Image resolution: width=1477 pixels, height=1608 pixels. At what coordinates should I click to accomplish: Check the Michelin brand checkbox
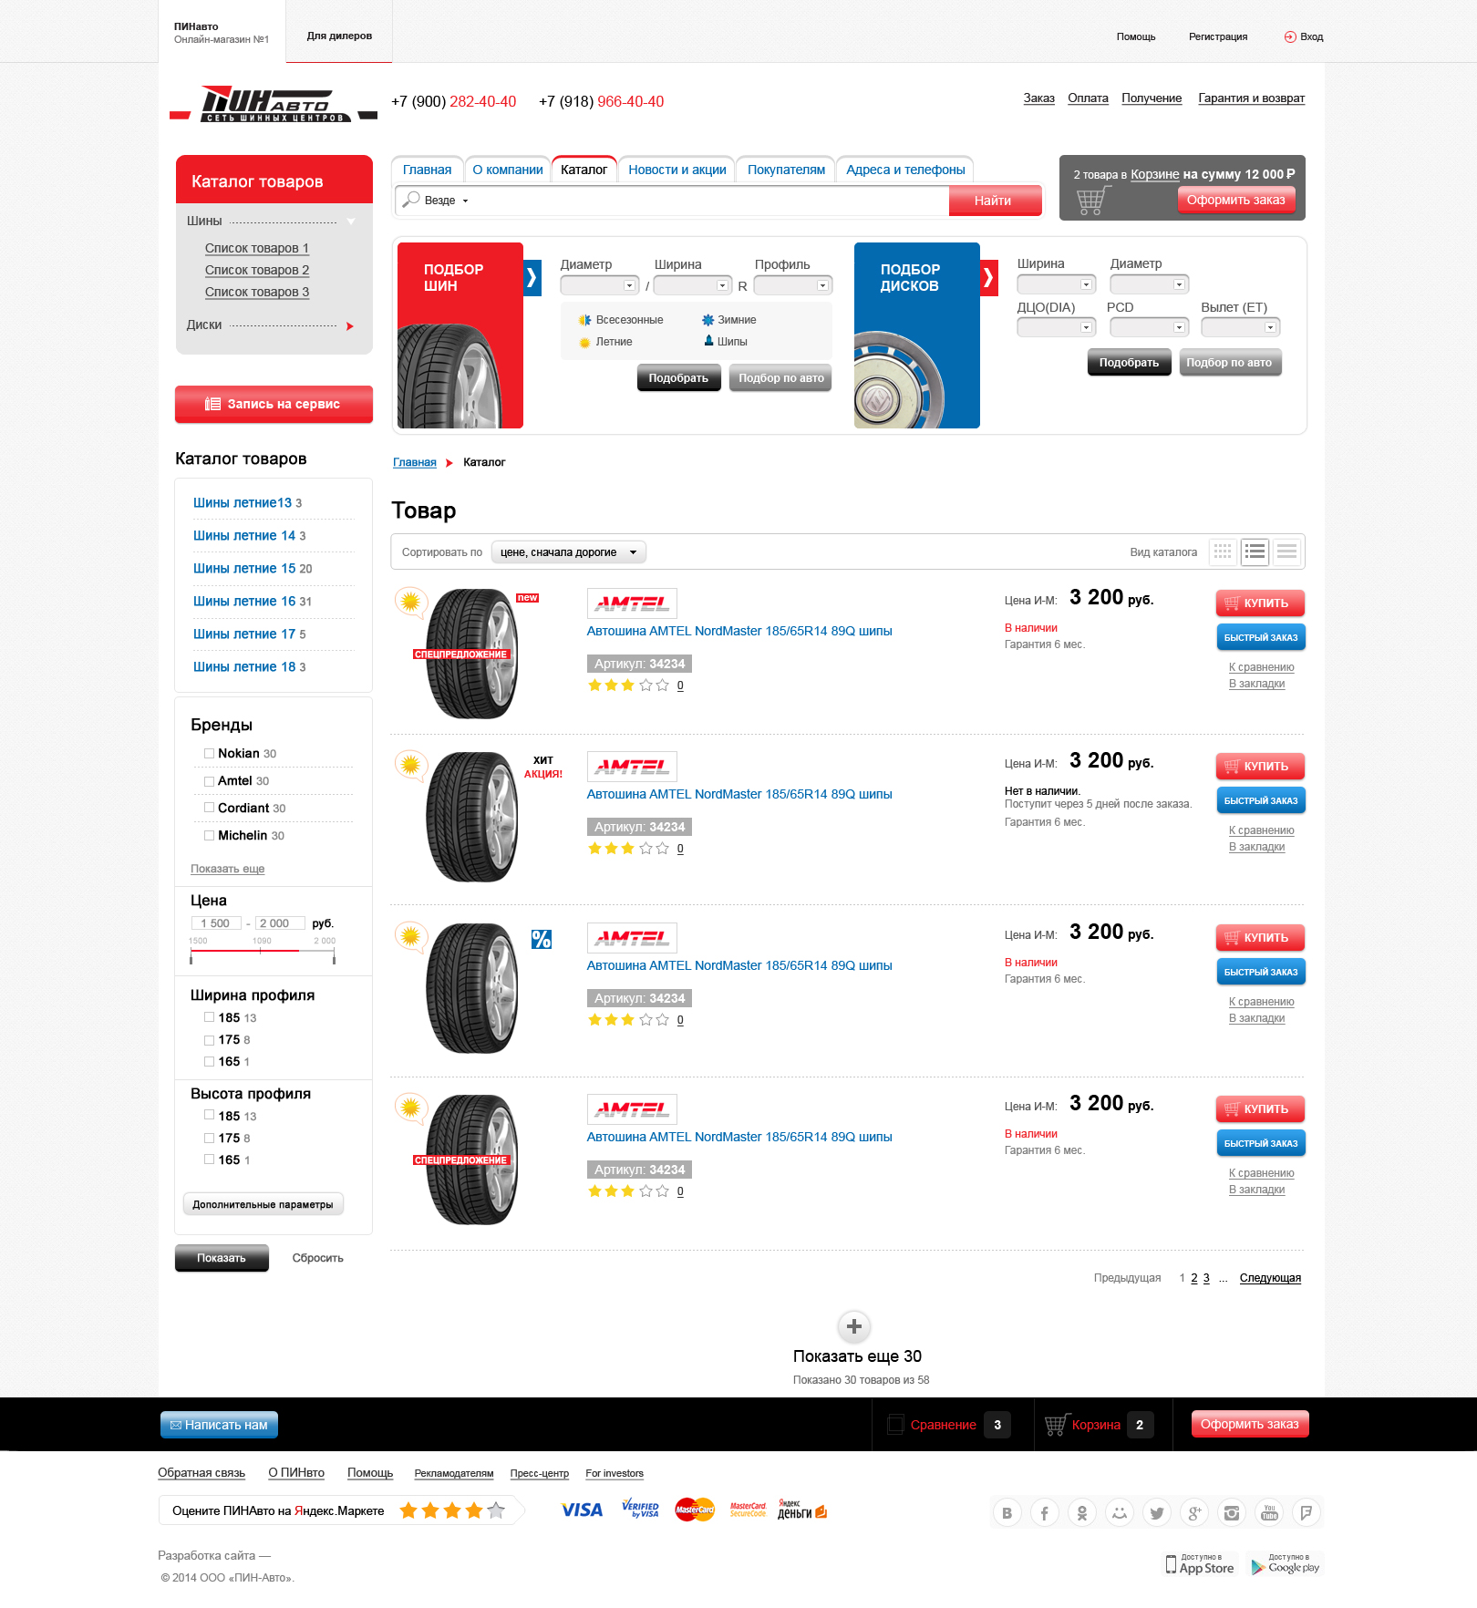click(x=209, y=835)
